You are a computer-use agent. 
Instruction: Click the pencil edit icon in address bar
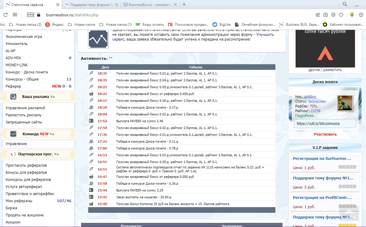click(318, 15)
